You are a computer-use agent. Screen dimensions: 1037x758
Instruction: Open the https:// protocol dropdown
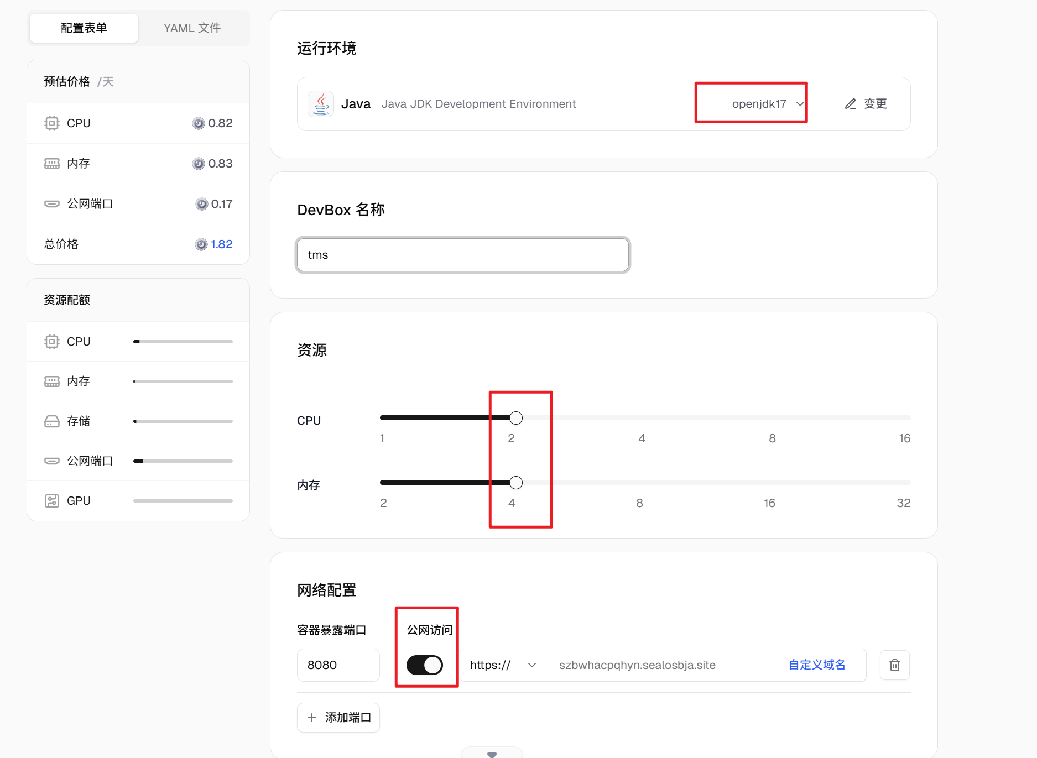503,665
